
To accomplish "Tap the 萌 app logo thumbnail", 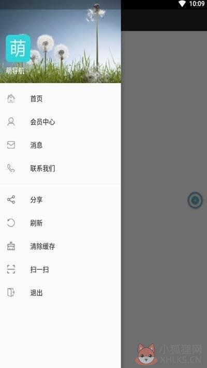I will tap(18, 48).
